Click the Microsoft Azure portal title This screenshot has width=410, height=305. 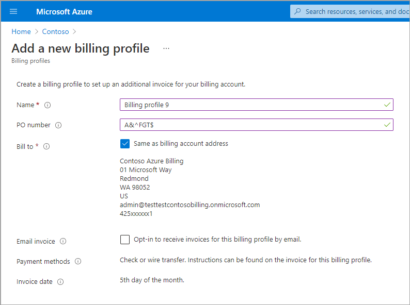pos(65,11)
